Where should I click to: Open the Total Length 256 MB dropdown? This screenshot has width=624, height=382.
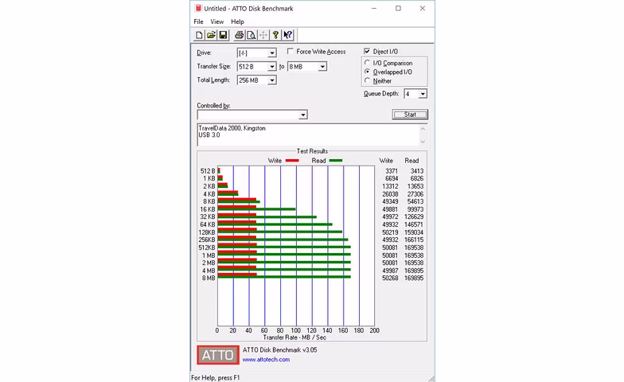[x=272, y=80]
